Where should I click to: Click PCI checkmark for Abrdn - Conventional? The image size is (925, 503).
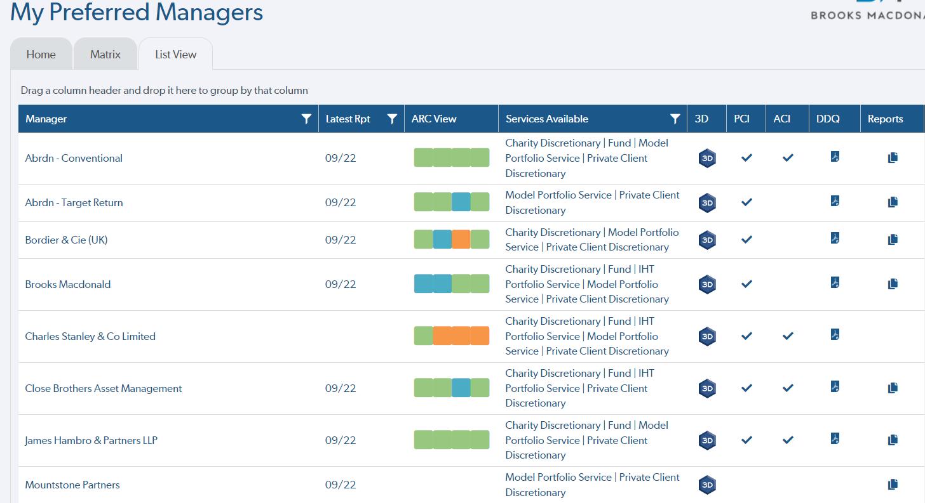747,158
